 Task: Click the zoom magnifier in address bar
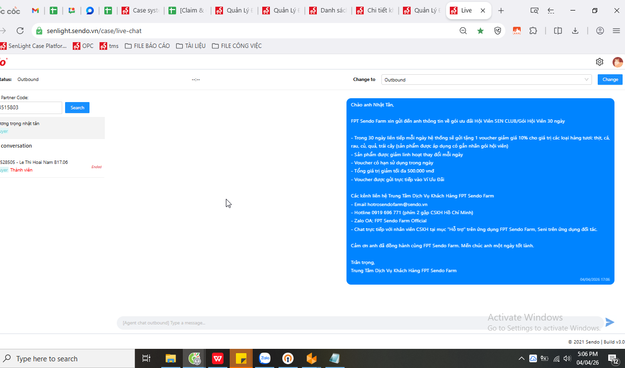463,31
